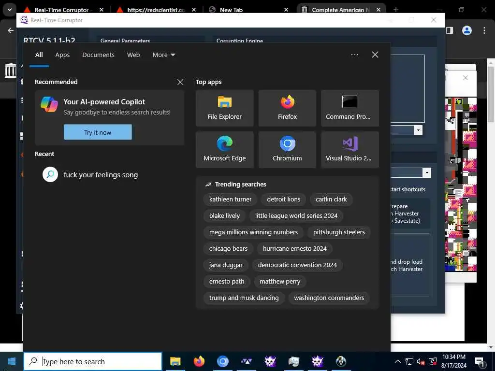This screenshot has height=371, width=495.
Task: Click the recent search magnifier icon
Action: point(50,174)
